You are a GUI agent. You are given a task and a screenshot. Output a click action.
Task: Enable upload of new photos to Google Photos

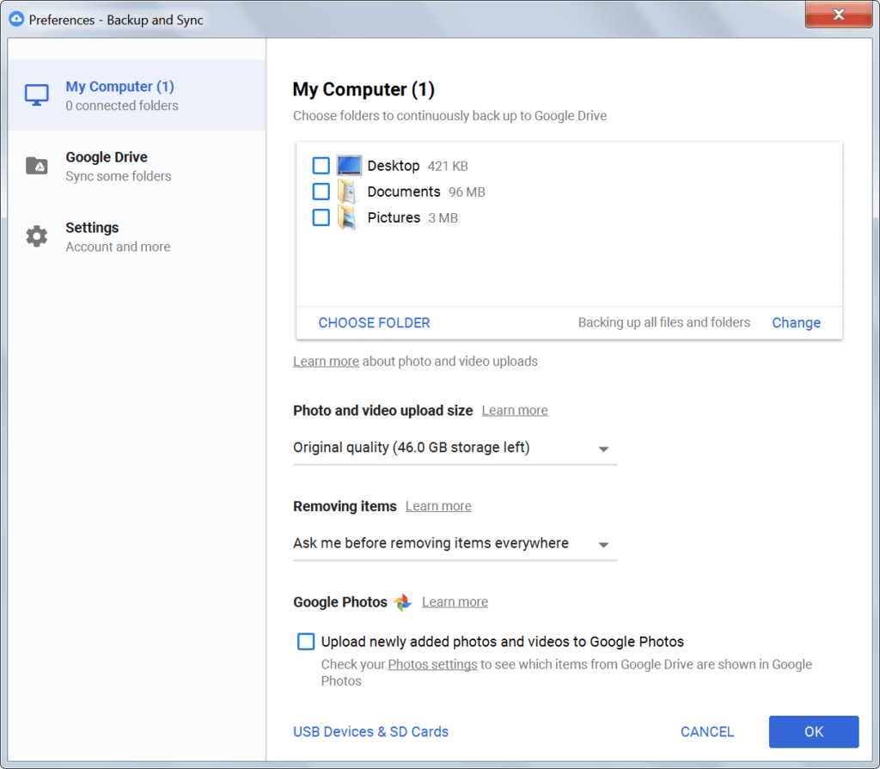306,642
